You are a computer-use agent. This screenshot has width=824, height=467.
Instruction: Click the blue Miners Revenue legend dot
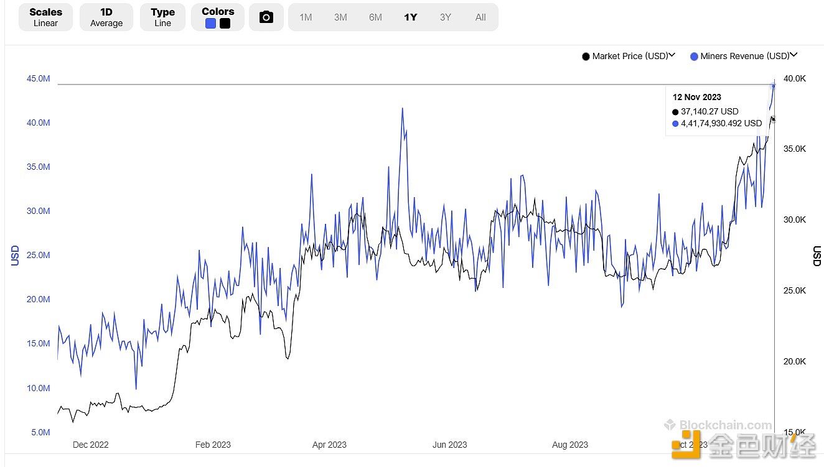tap(694, 57)
